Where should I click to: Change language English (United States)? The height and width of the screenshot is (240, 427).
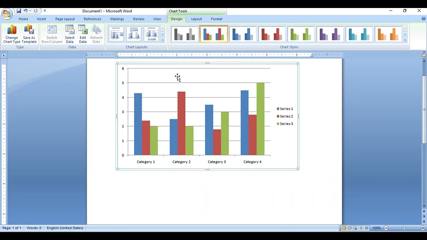point(65,228)
